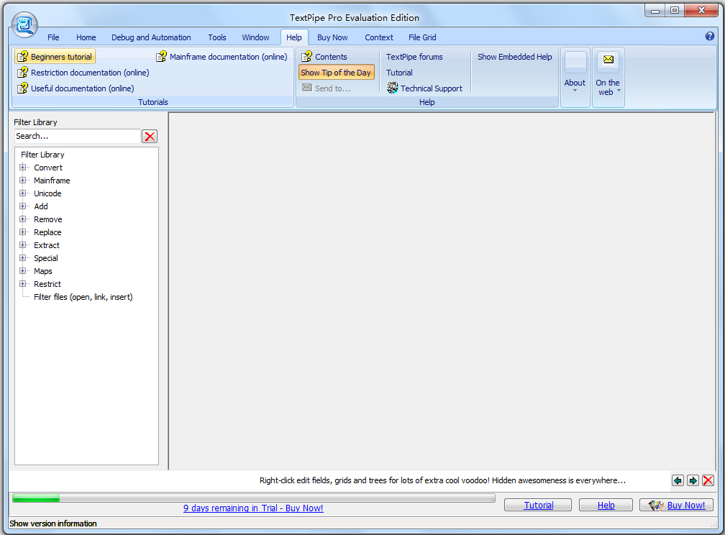Expand the Maps tree node
The image size is (725, 535).
pyautogui.click(x=22, y=271)
